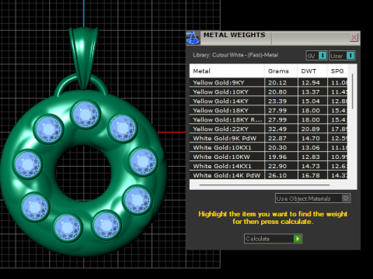Click the Calculate button

click(x=273, y=239)
